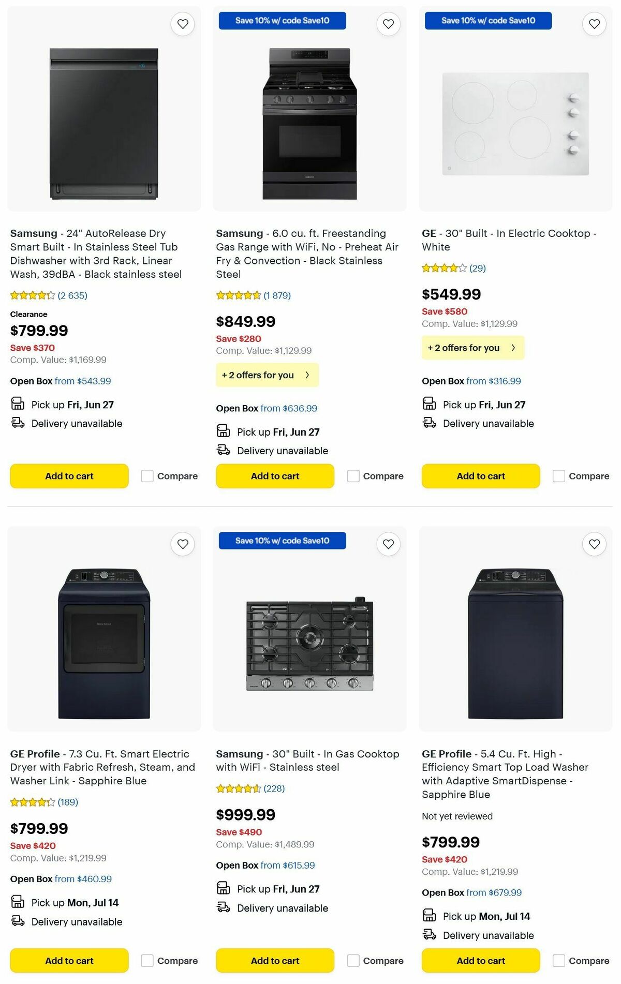The image size is (621, 984).
Task: Expand the offers for the Samsung gas range
Action: (267, 375)
